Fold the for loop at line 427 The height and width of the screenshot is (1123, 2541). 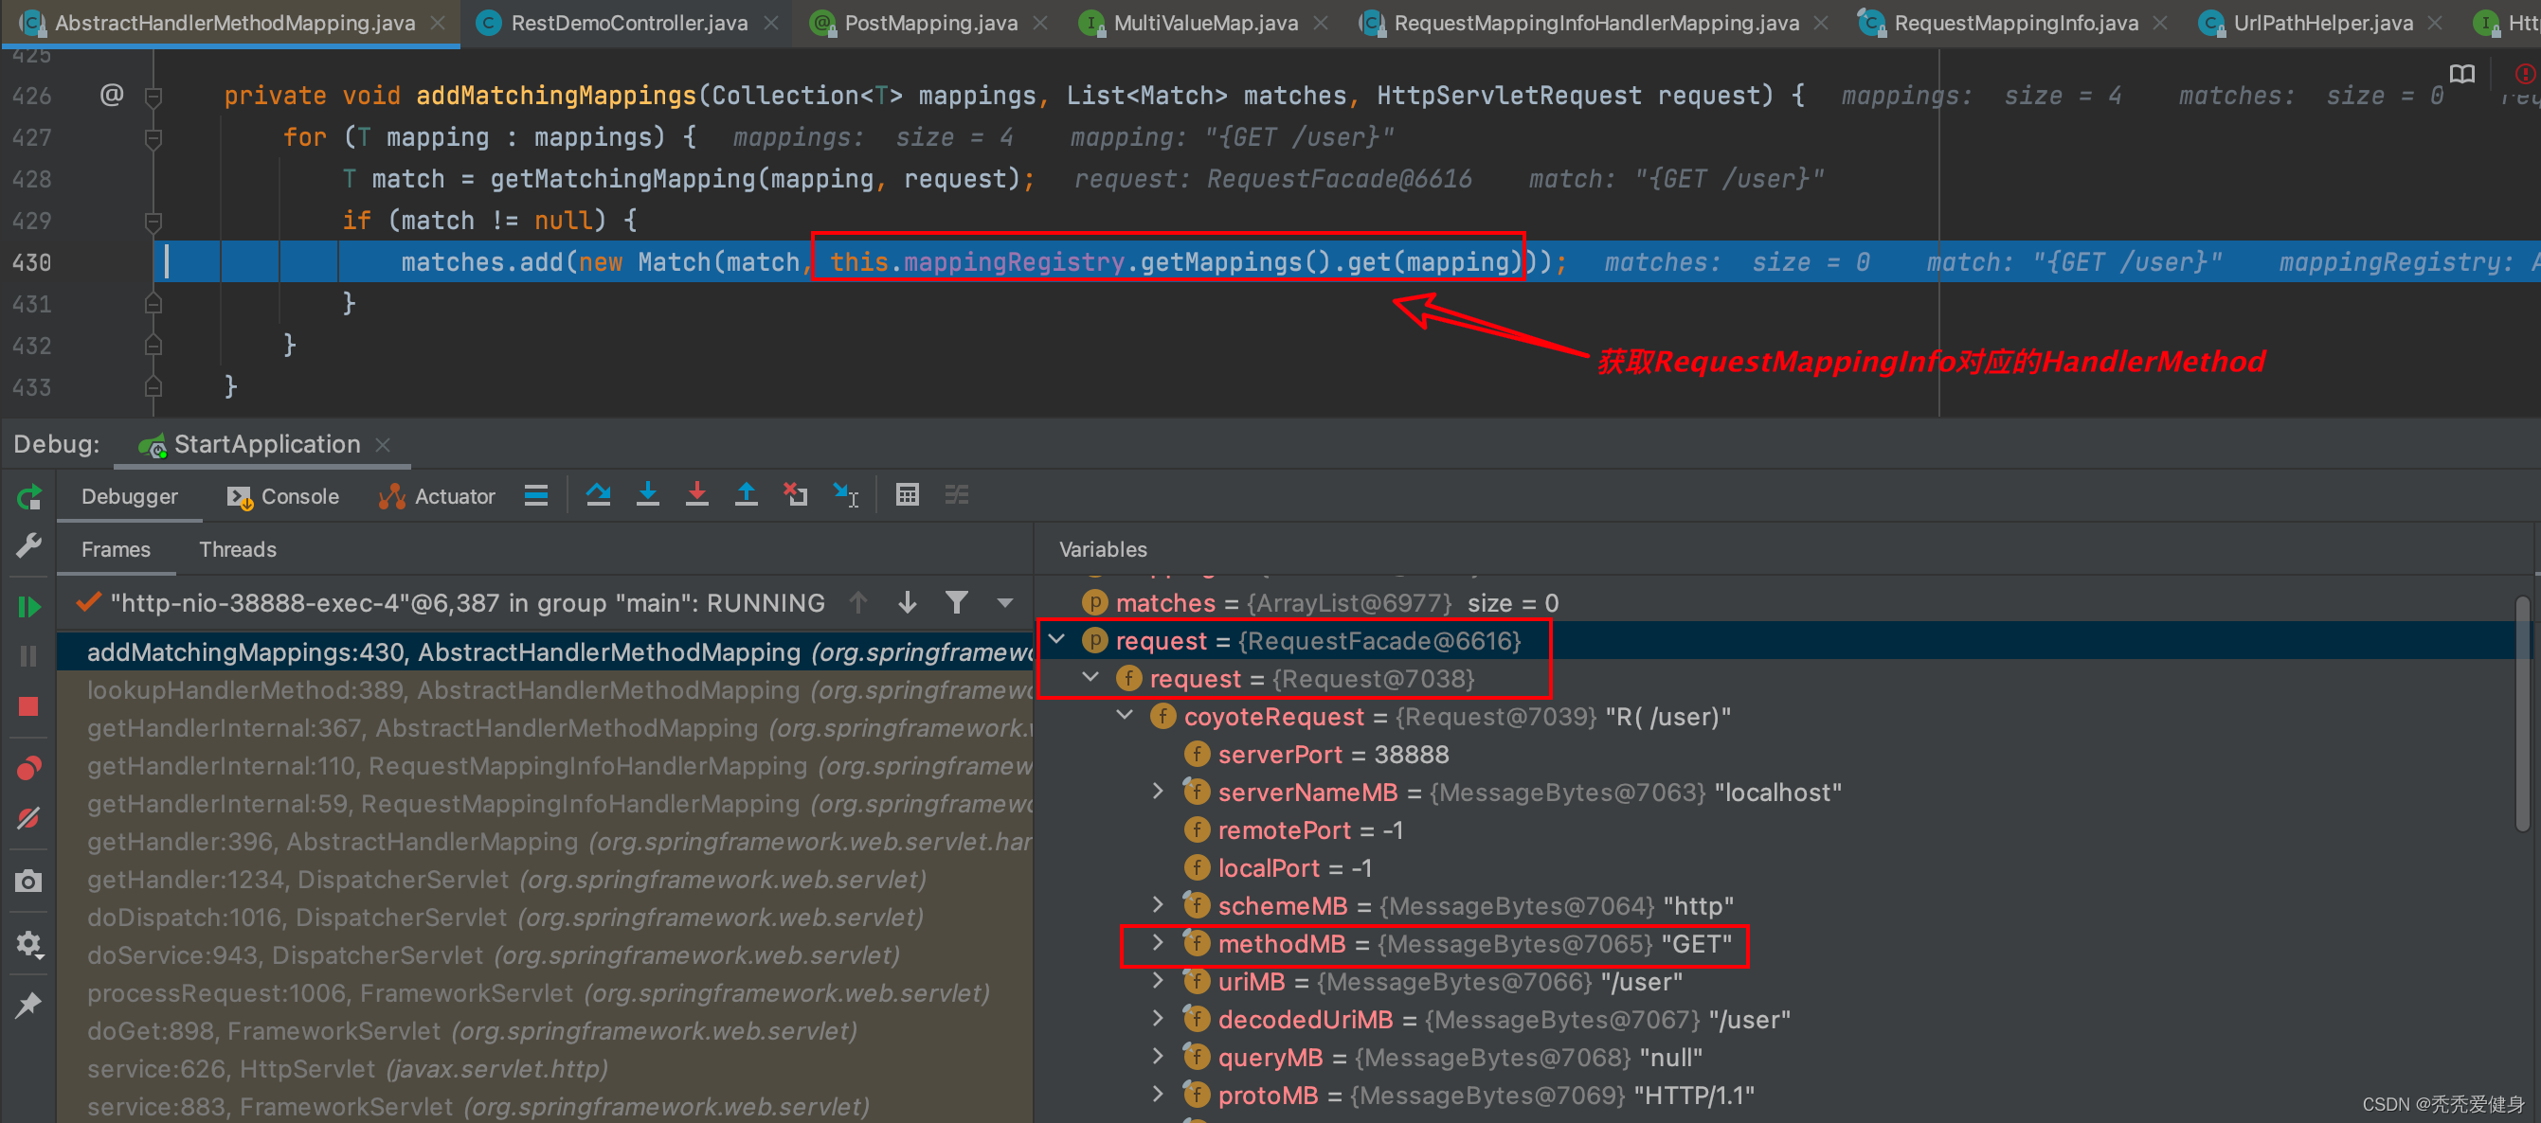[153, 138]
